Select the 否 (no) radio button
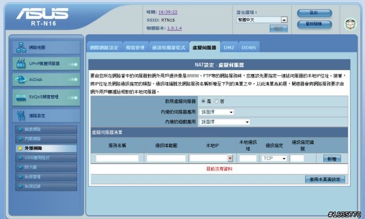The image size is (365, 219). click(217, 102)
